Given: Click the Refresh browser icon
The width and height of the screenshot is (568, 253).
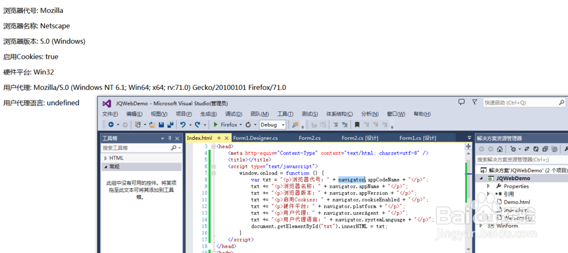Looking at the screenshot, I should point(248,125).
